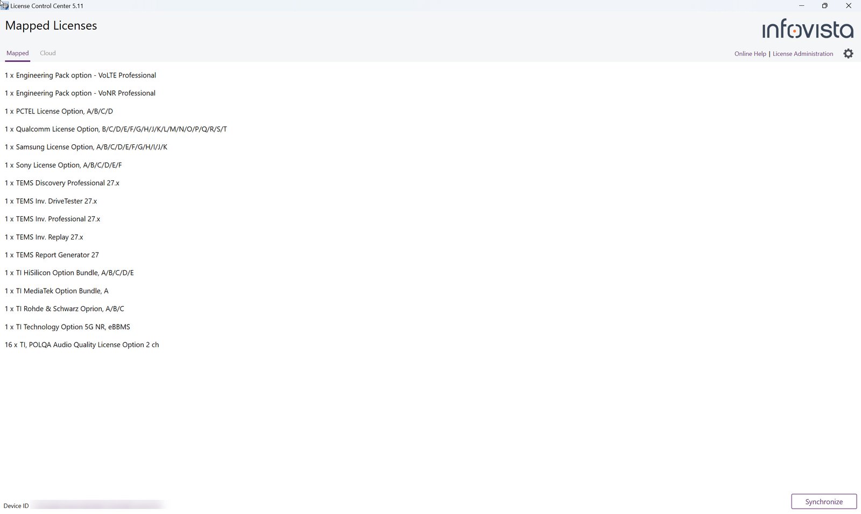The height and width of the screenshot is (514, 861).
Task: Select TI Technology Option 5G NR, eBBMS
Action: 67,327
